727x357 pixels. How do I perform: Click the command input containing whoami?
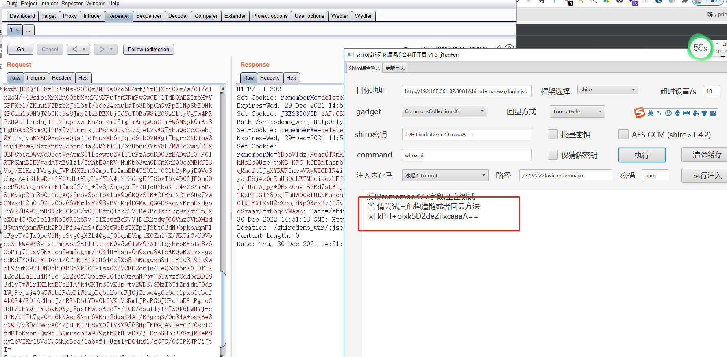[467, 155]
